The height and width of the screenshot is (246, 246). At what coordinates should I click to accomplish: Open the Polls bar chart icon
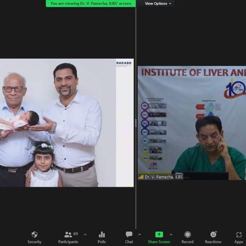tap(101, 235)
